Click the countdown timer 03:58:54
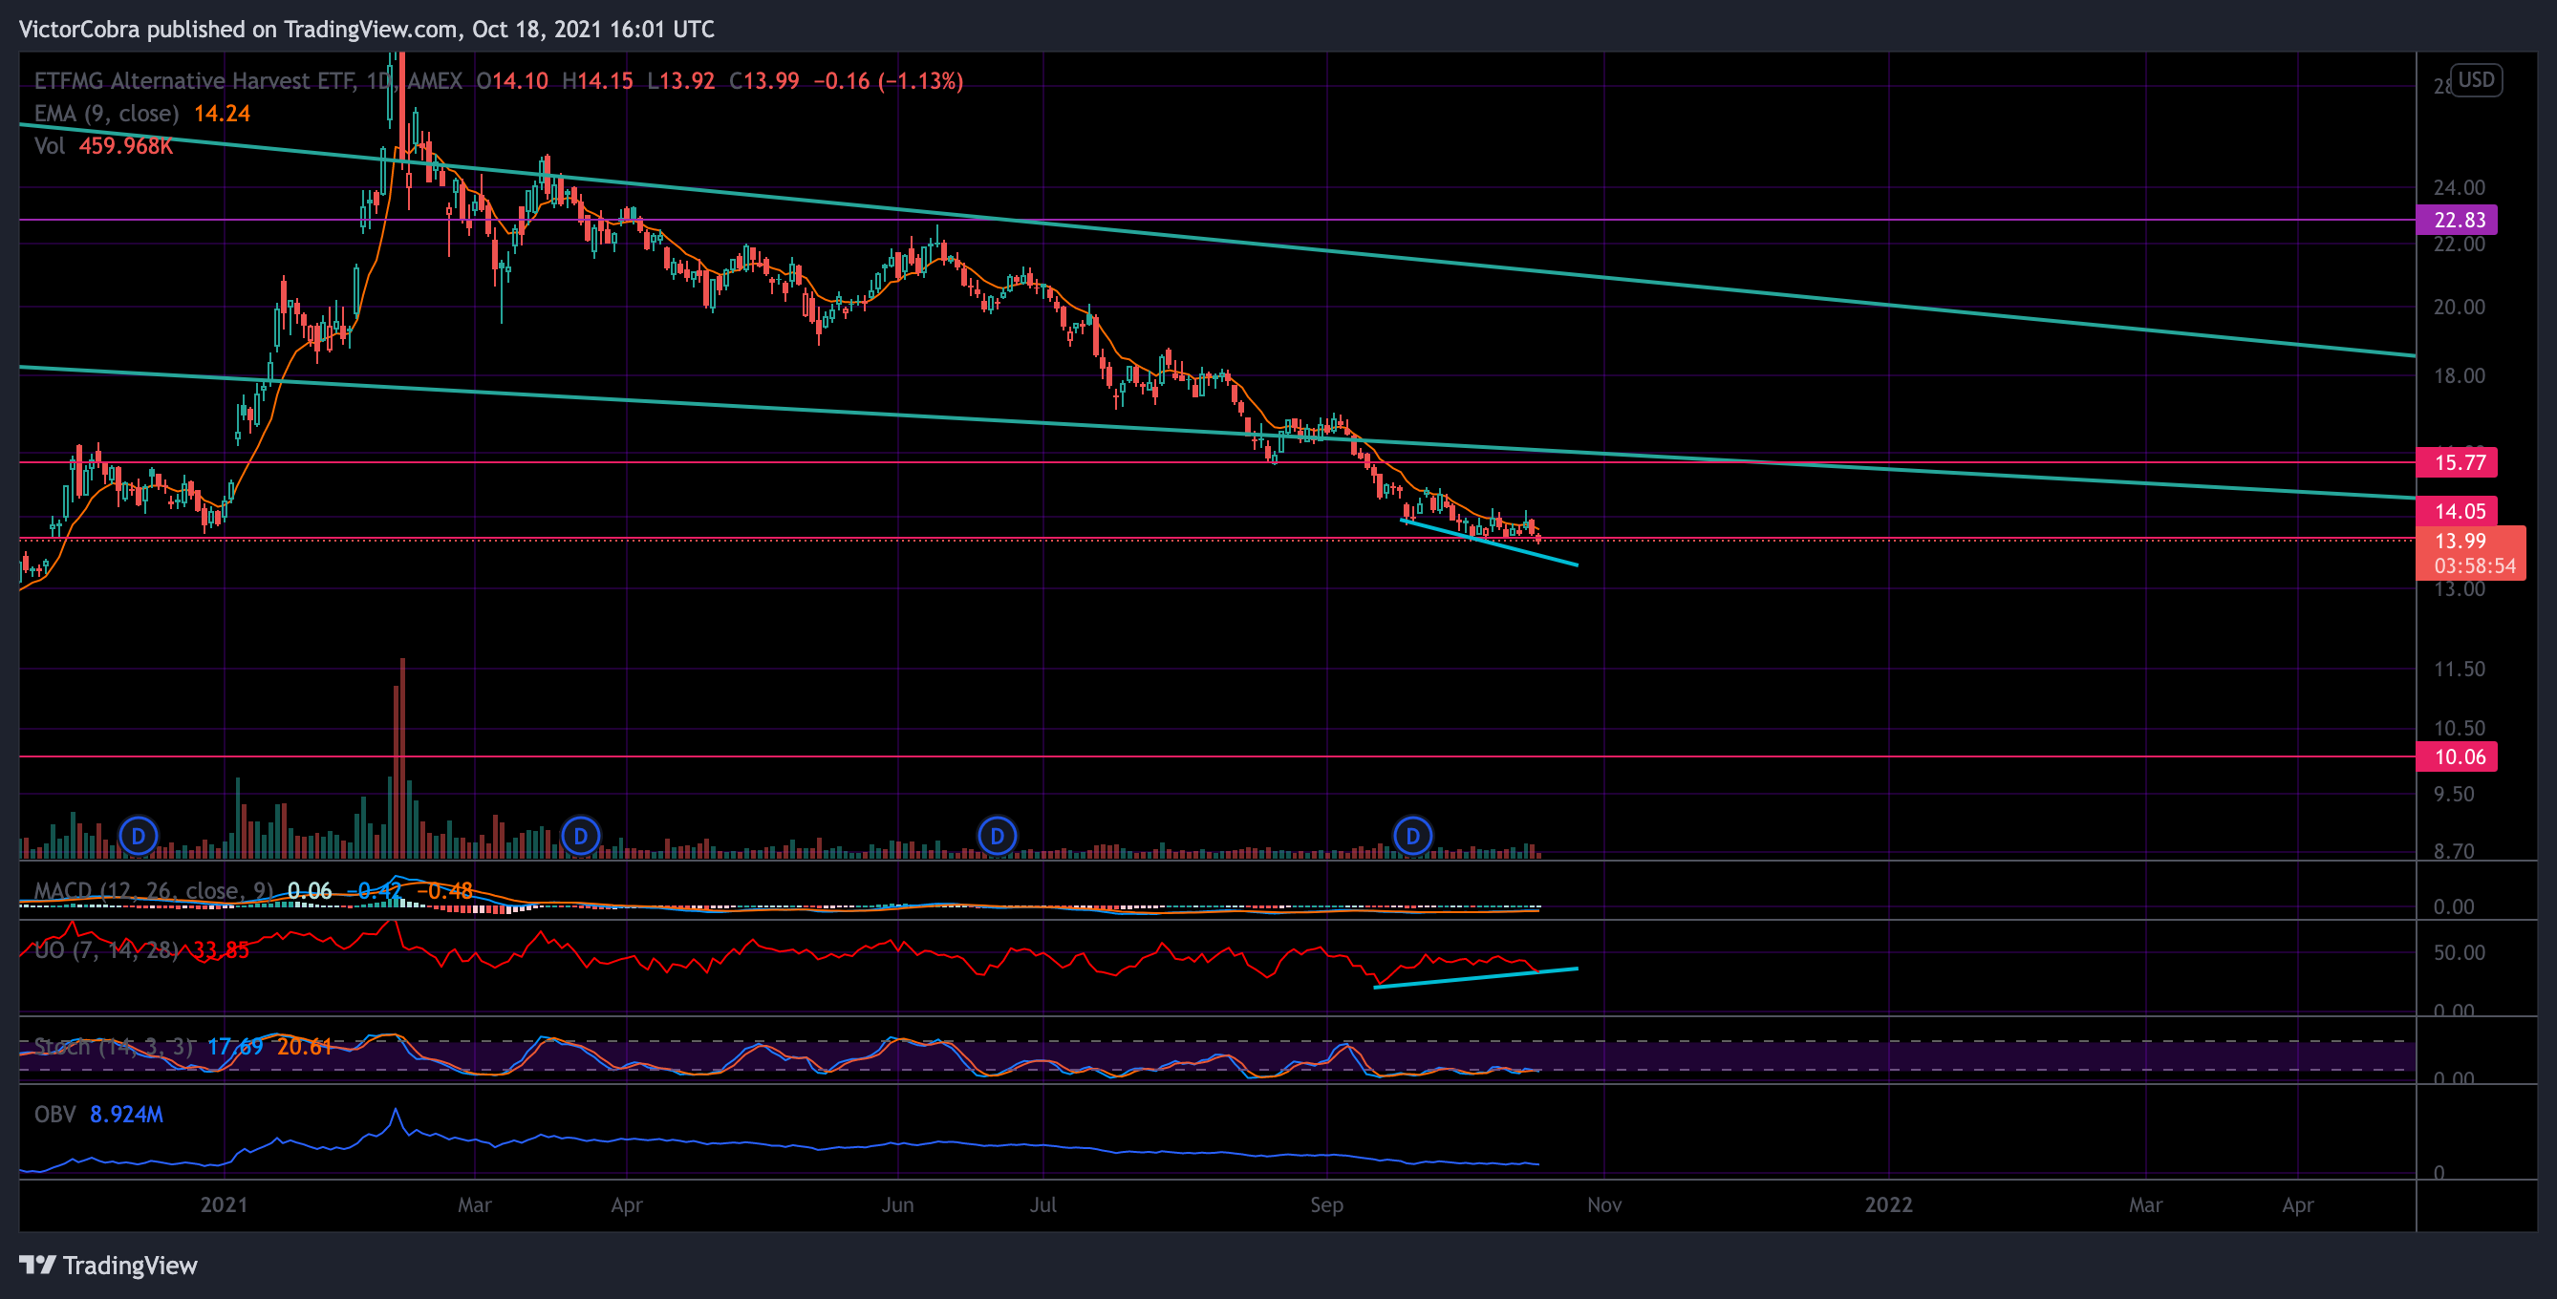 pyautogui.click(x=2475, y=566)
